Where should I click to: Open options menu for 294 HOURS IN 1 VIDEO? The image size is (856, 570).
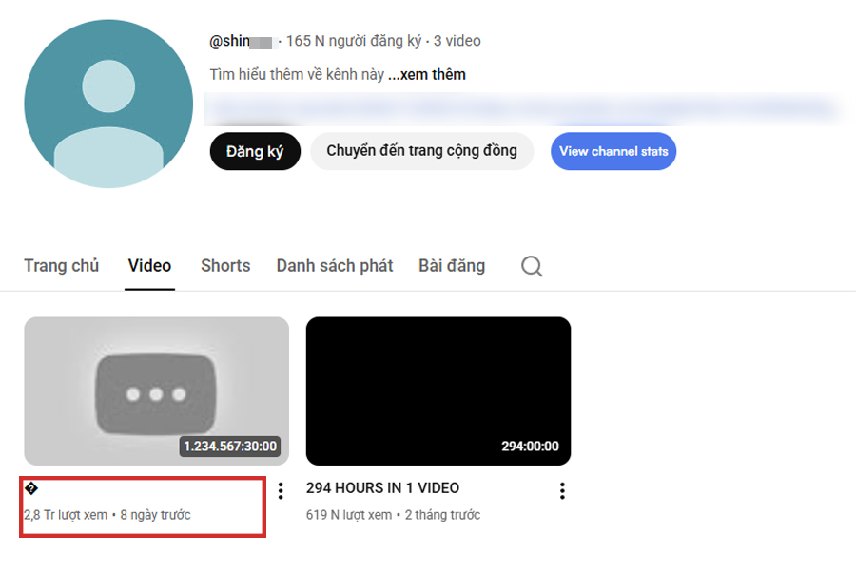tap(561, 492)
